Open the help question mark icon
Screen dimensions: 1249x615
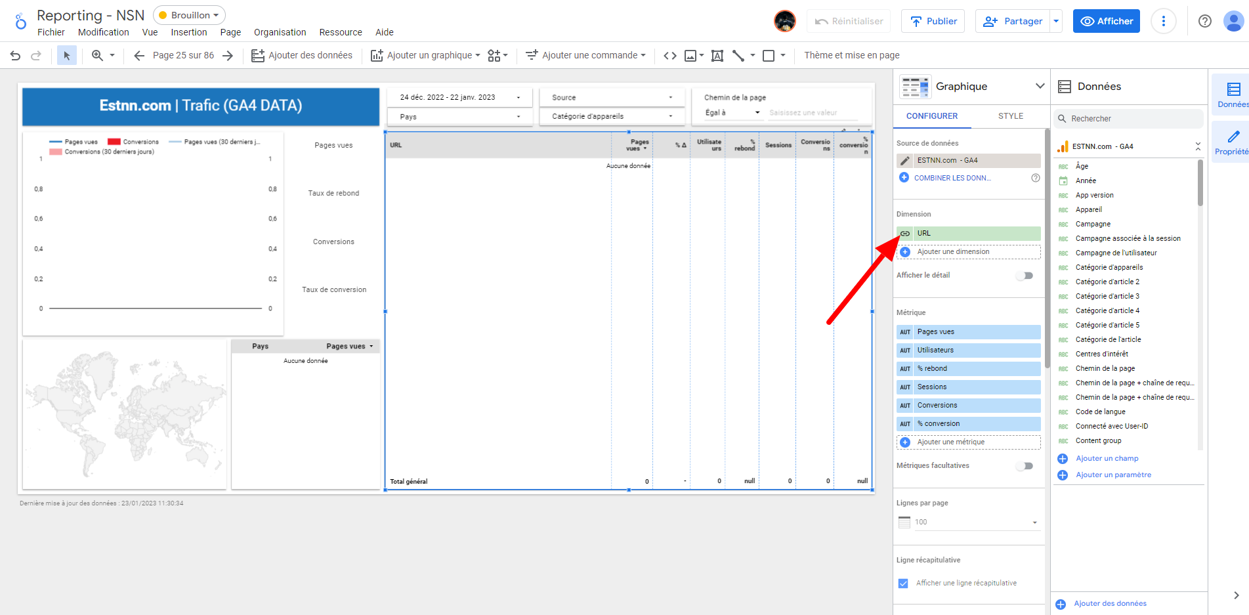pos(1204,21)
